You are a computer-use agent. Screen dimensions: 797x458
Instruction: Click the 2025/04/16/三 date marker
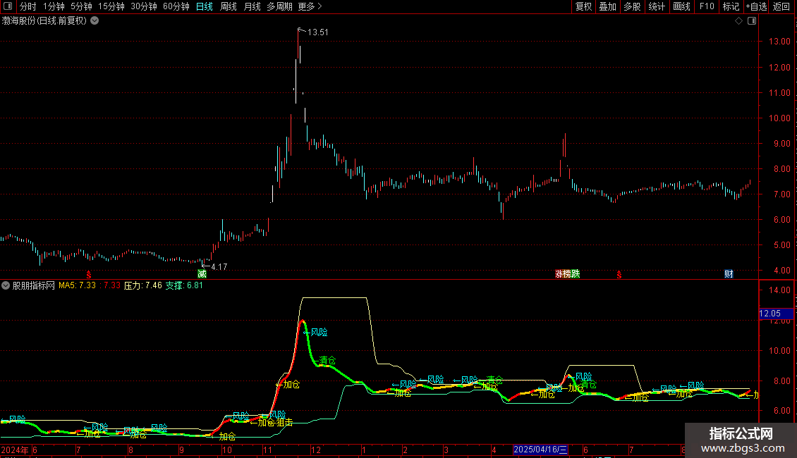click(x=540, y=450)
